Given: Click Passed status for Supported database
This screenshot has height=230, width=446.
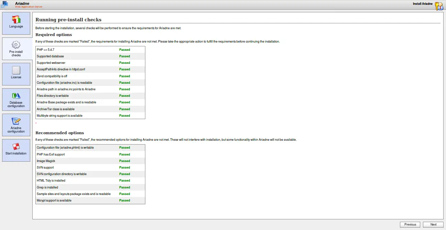Looking at the screenshot, I should click(x=124, y=56).
